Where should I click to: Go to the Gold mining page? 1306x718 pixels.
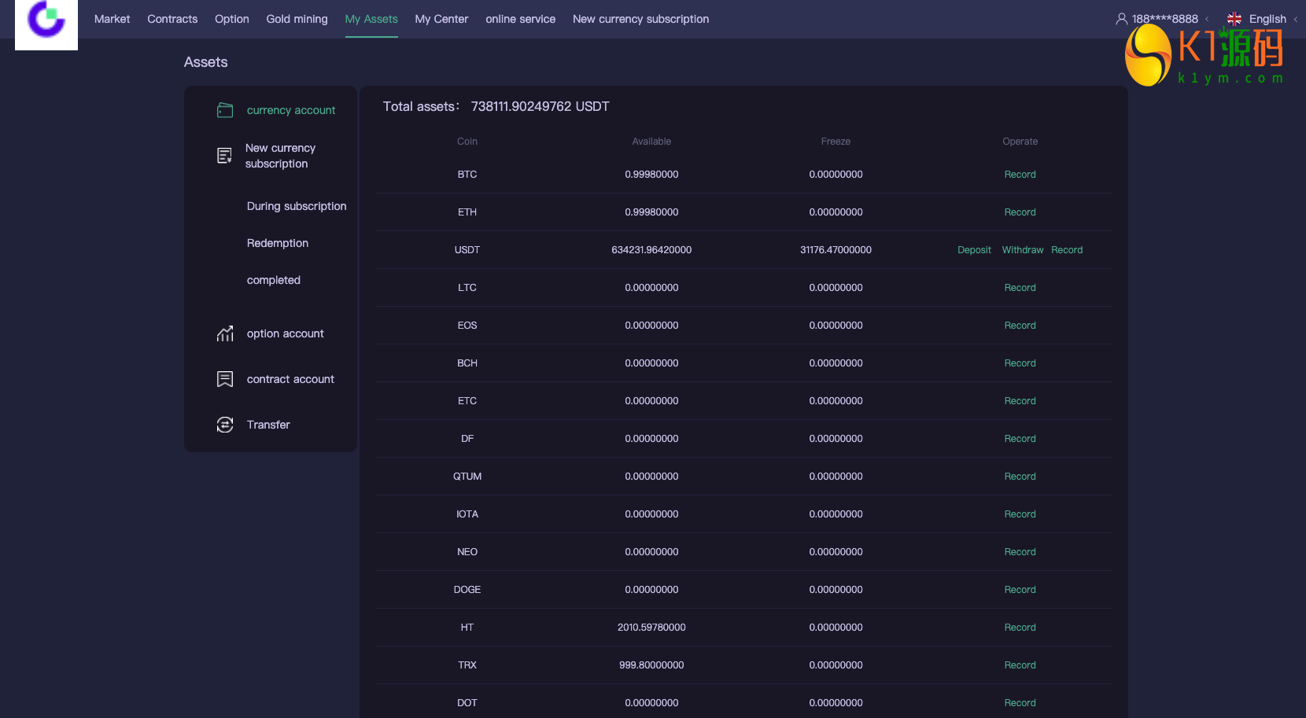(x=297, y=19)
